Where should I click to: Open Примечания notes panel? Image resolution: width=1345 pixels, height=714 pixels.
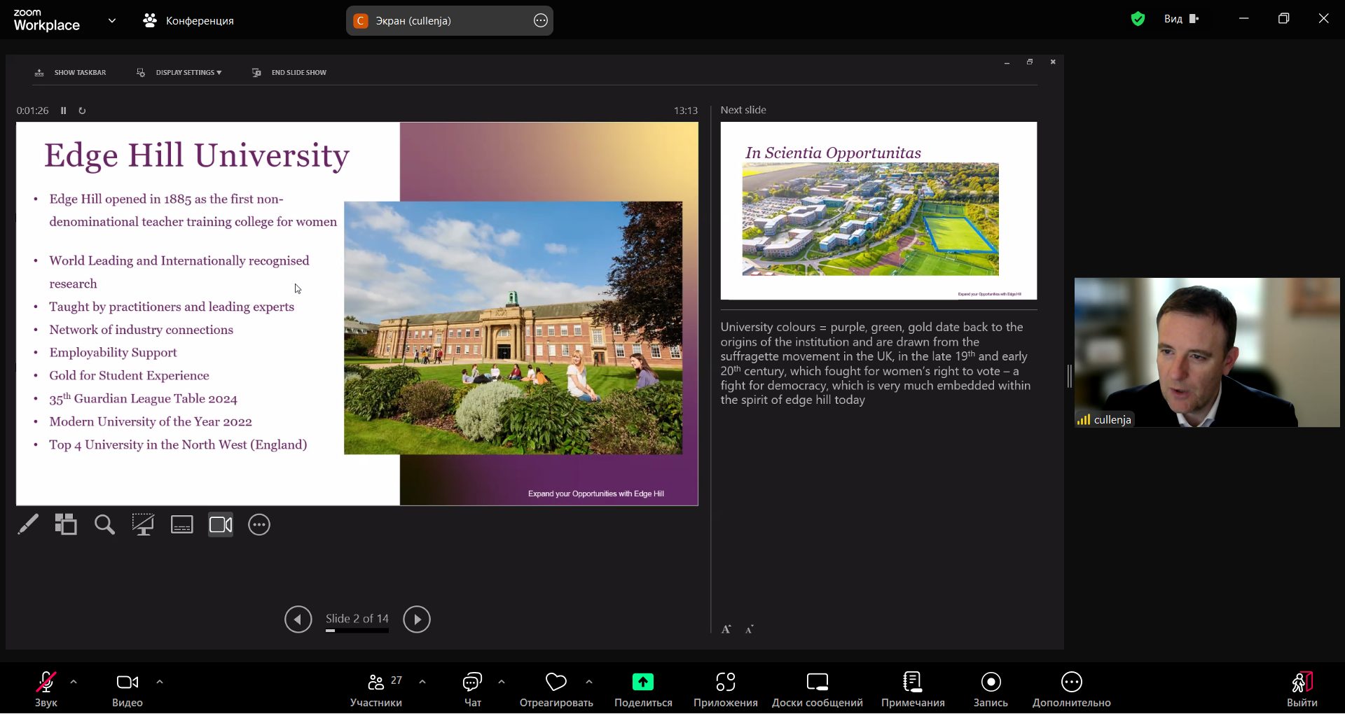point(913,689)
